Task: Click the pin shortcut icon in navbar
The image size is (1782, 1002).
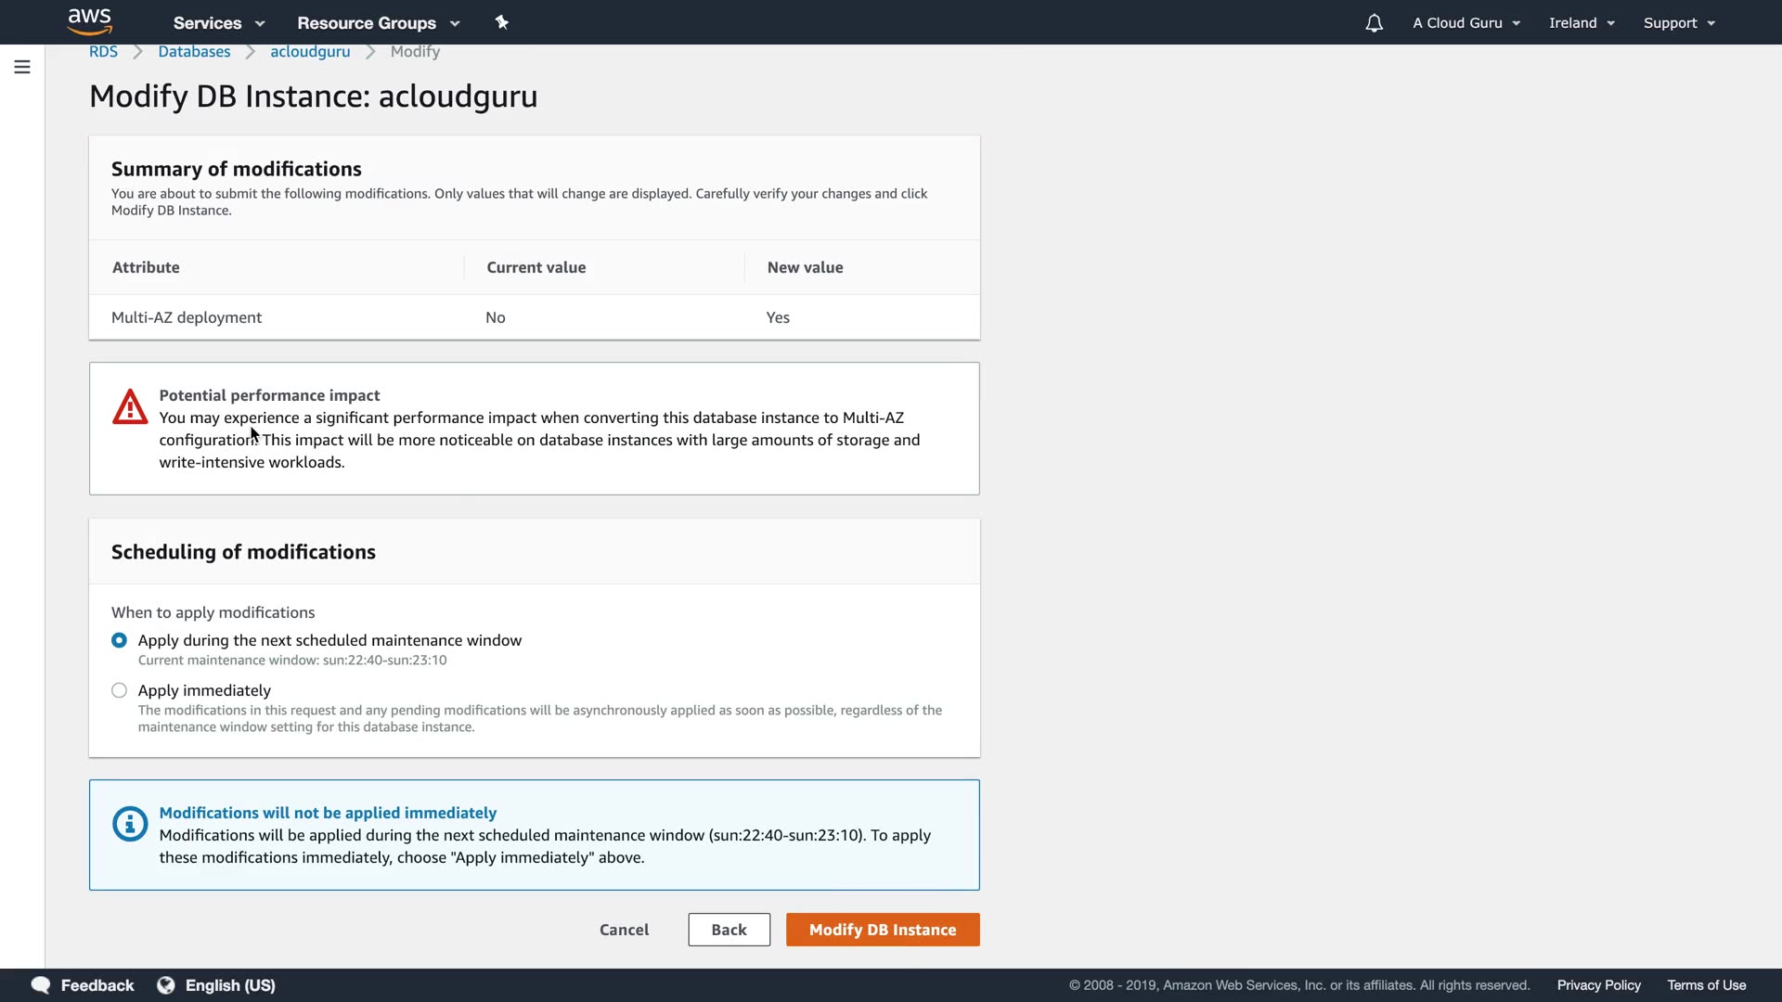Action: [502, 22]
